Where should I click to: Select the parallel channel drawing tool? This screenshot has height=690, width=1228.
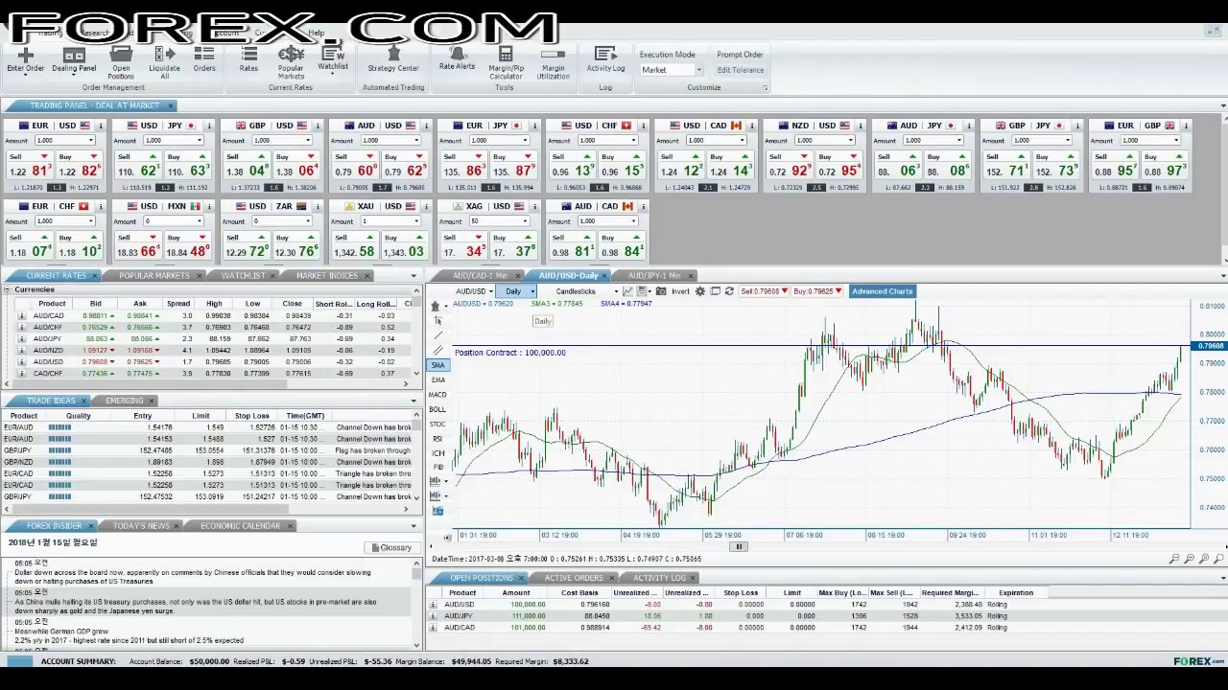[x=438, y=351]
